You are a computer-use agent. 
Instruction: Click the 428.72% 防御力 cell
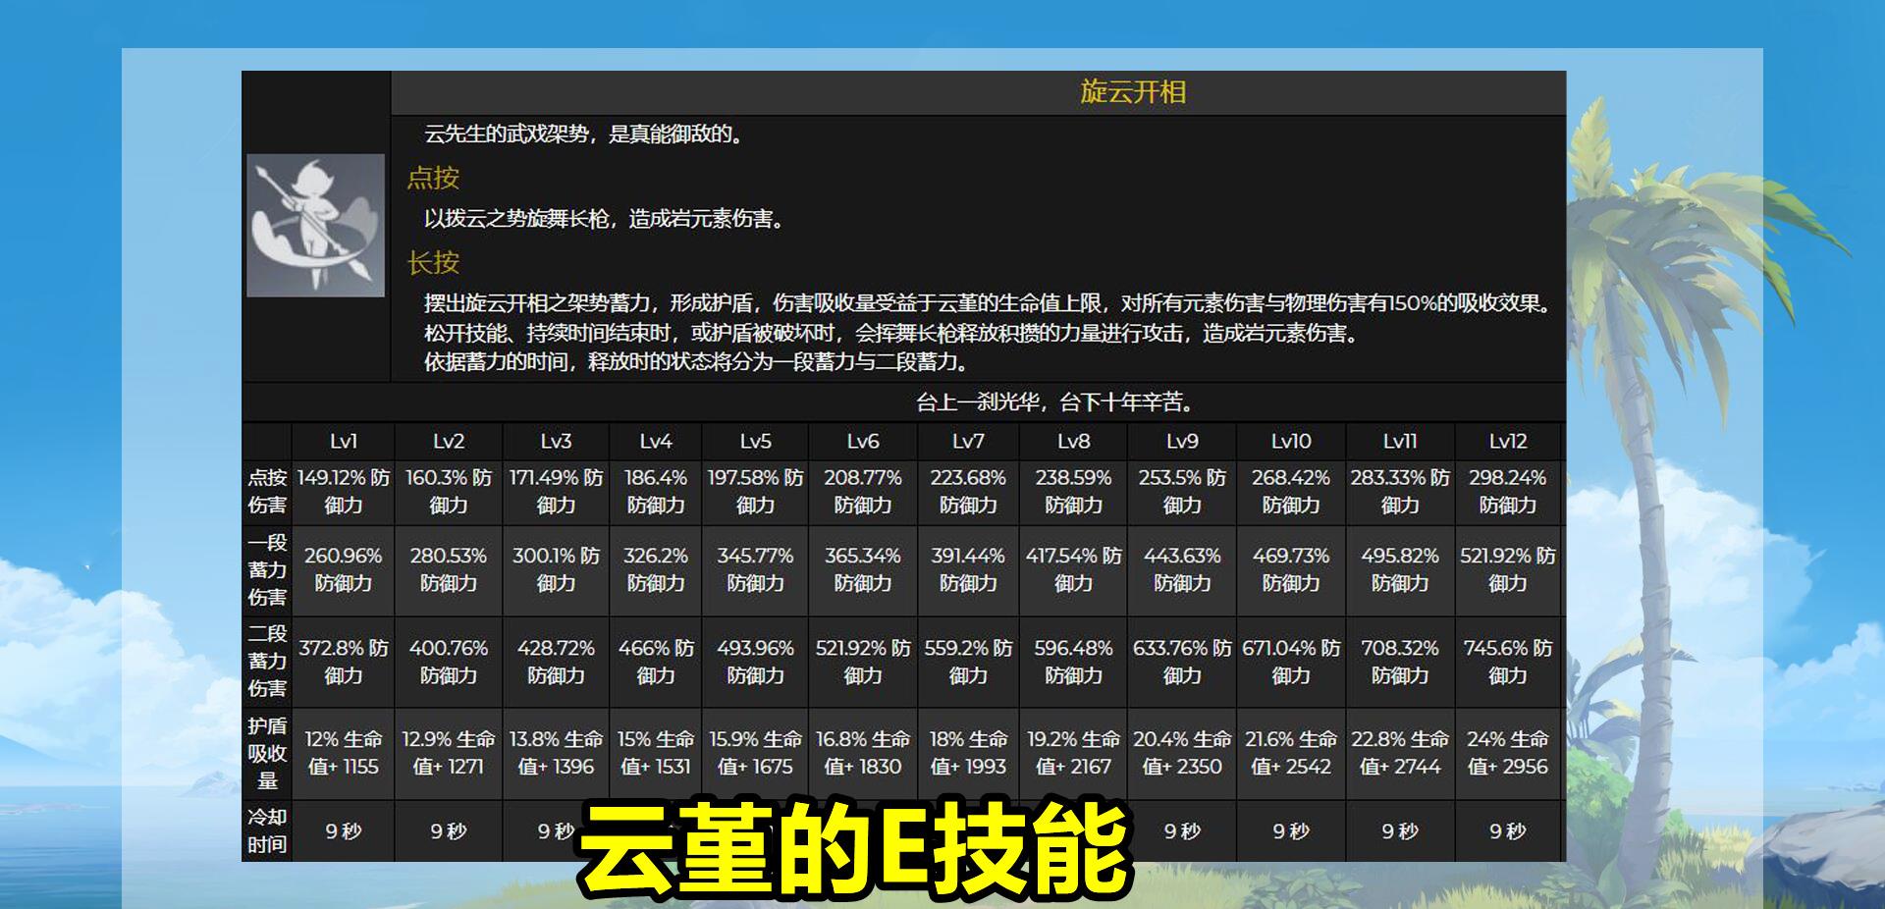[556, 662]
